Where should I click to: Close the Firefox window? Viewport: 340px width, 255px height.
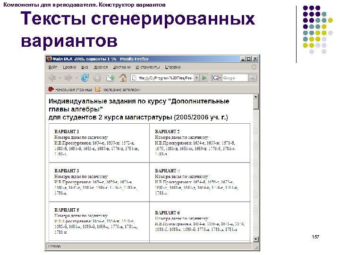click(x=255, y=59)
